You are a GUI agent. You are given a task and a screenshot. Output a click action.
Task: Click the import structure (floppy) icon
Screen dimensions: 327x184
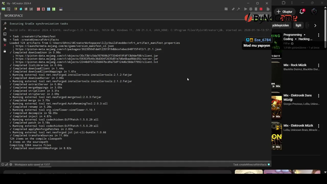31,9
